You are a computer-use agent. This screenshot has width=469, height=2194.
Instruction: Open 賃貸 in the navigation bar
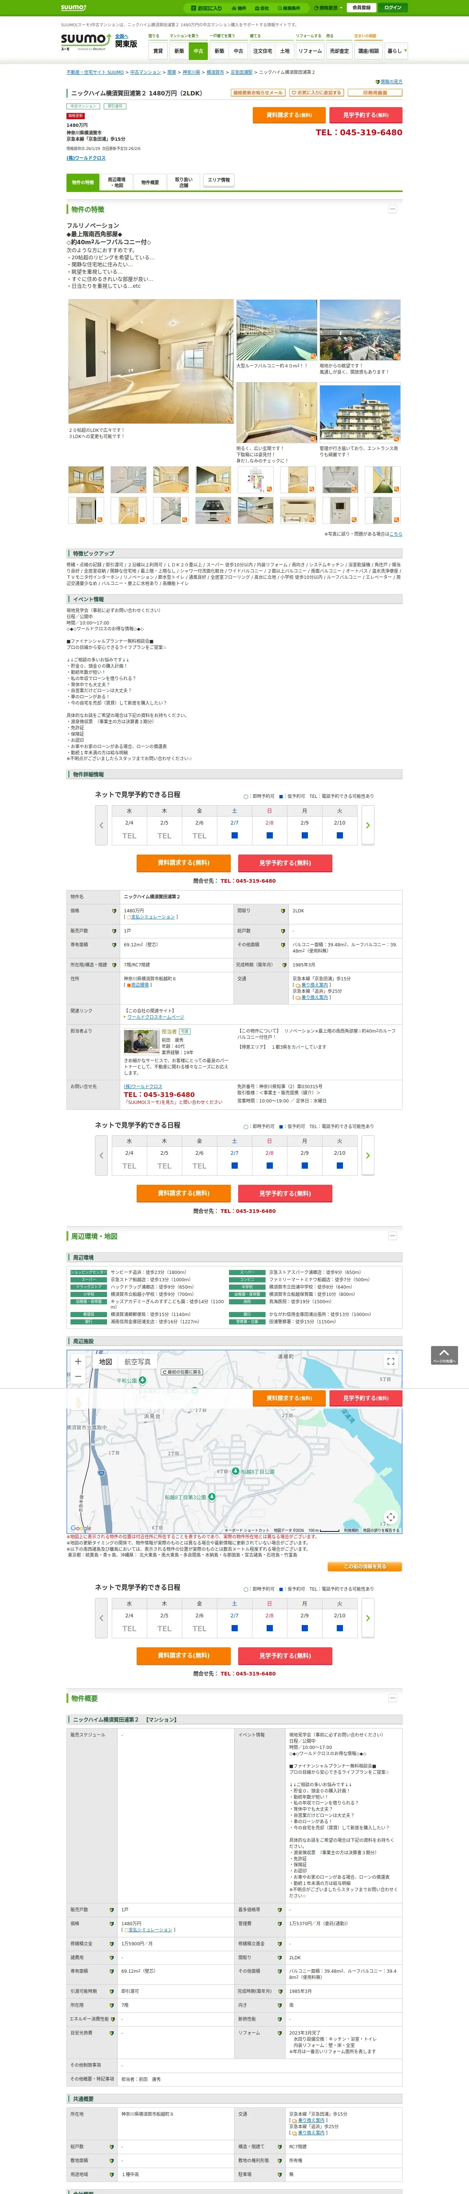click(157, 51)
